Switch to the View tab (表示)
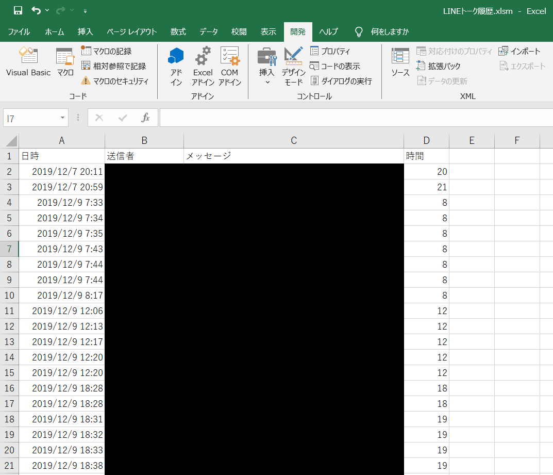The width and height of the screenshot is (553, 475). coord(268,32)
